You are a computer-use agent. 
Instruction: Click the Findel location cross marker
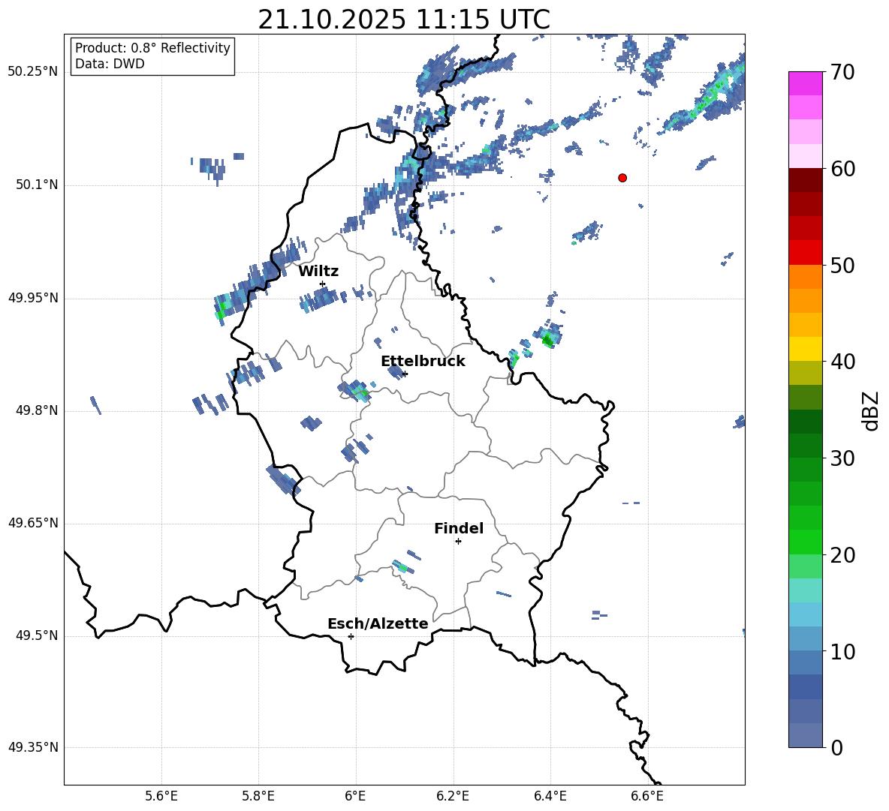click(x=458, y=542)
